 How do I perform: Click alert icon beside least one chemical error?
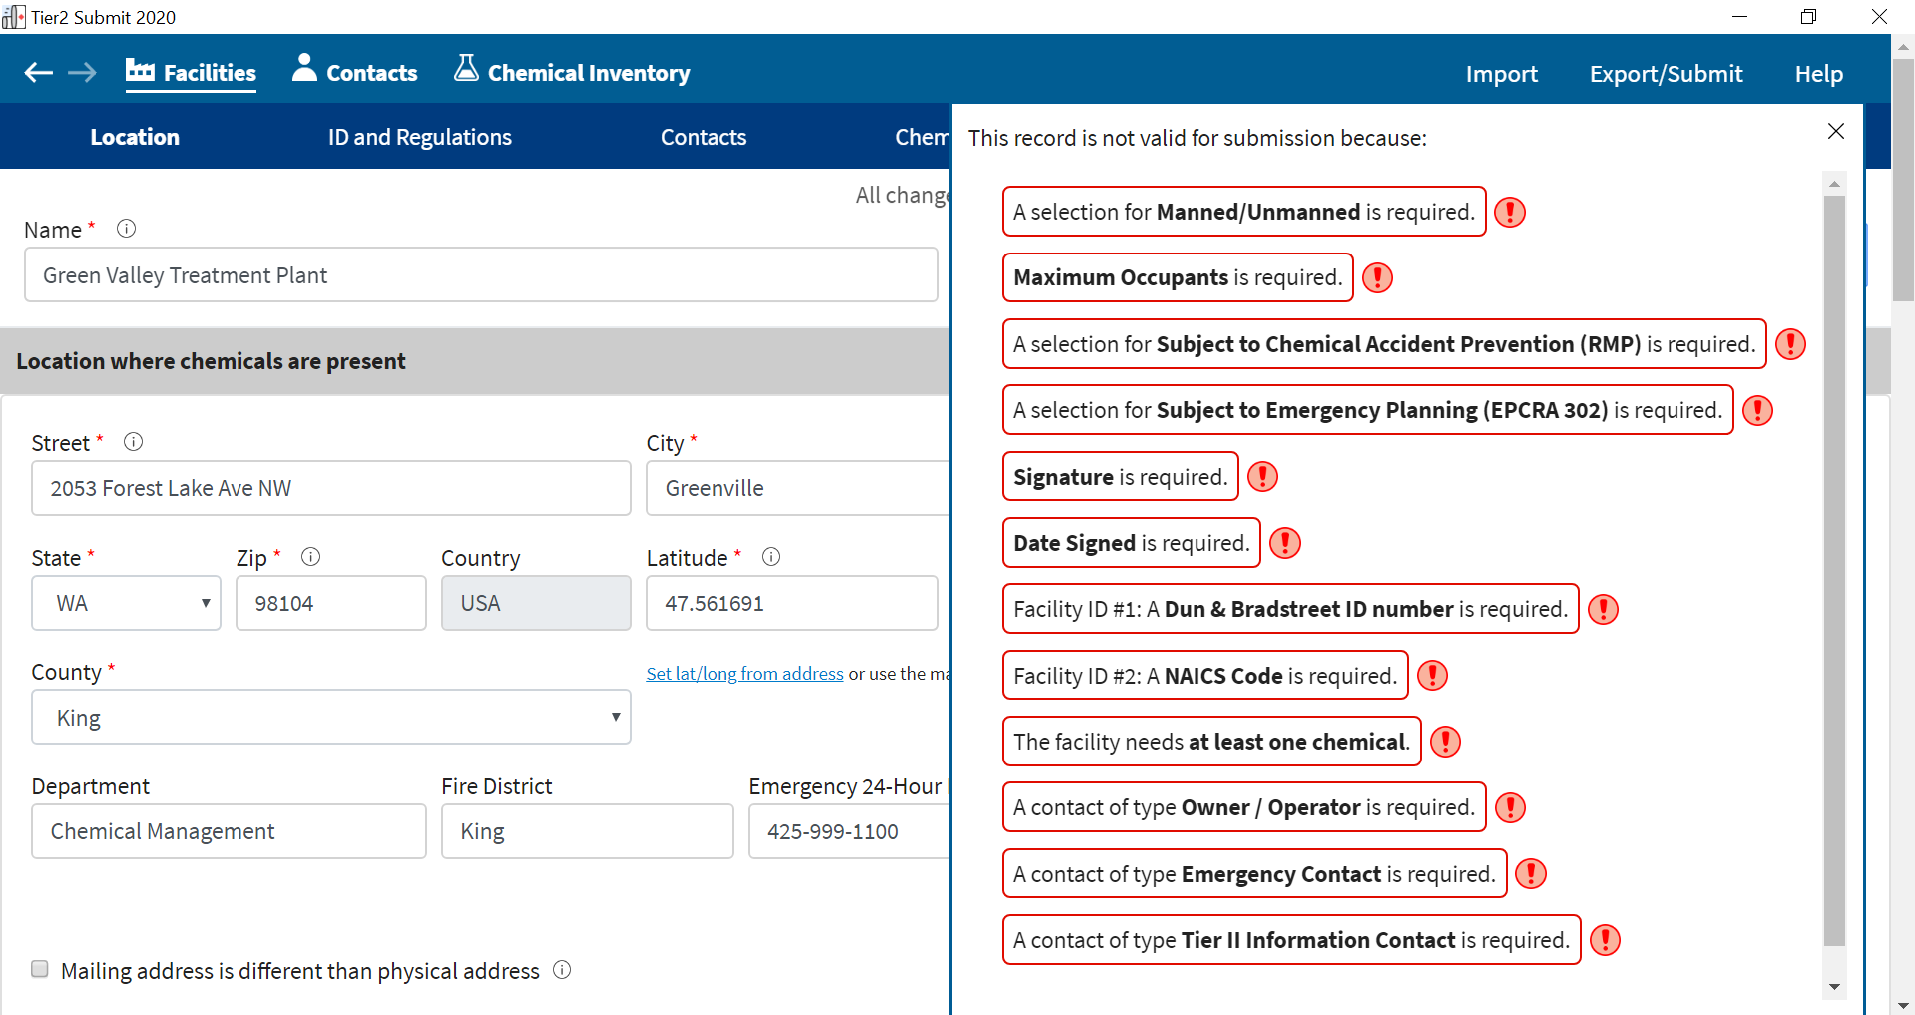click(x=1445, y=742)
